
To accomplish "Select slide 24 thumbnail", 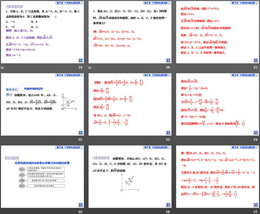I will [217, 104].
